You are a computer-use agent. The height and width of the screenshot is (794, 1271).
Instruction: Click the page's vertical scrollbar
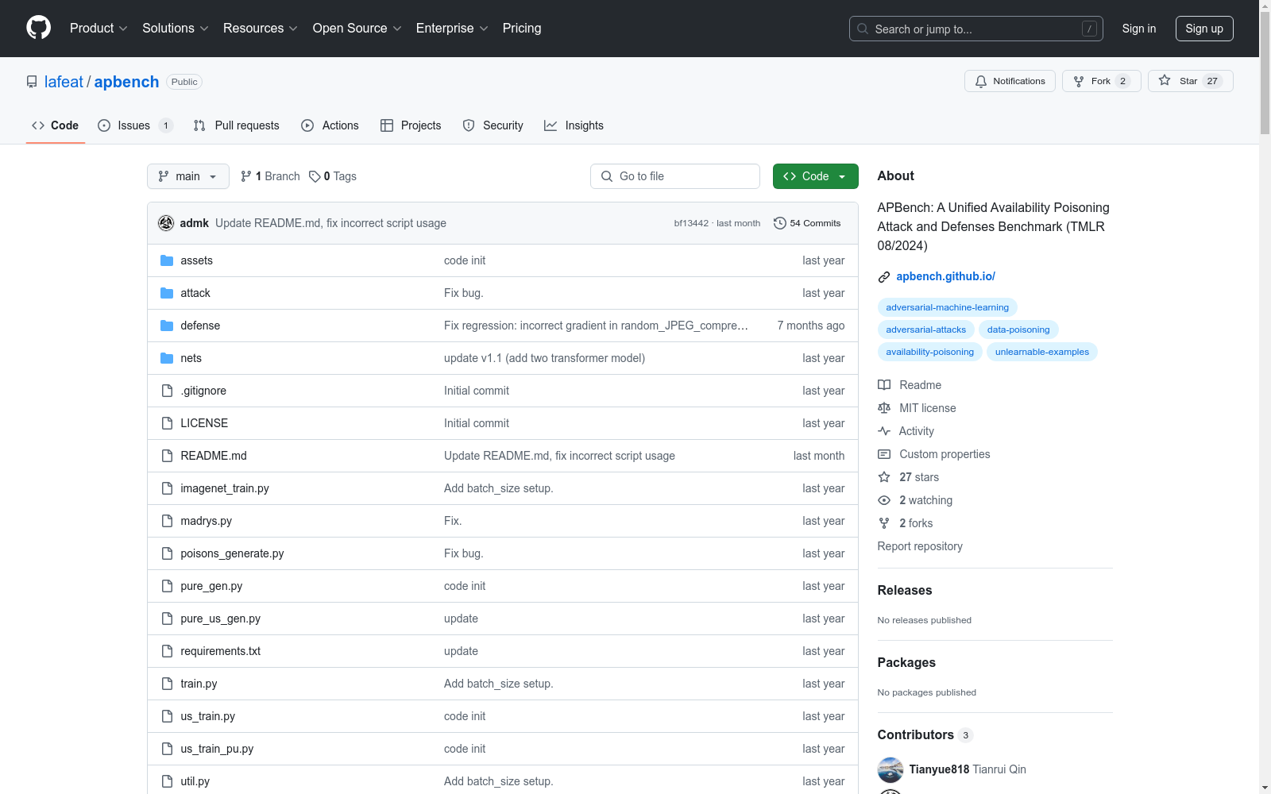click(x=1265, y=397)
